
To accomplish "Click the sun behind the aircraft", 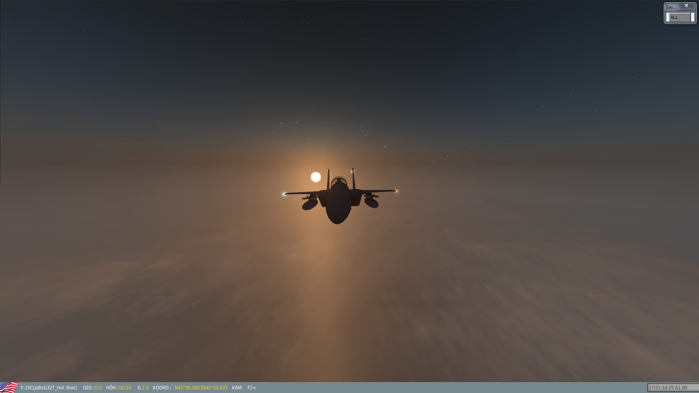I will tap(316, 177).
